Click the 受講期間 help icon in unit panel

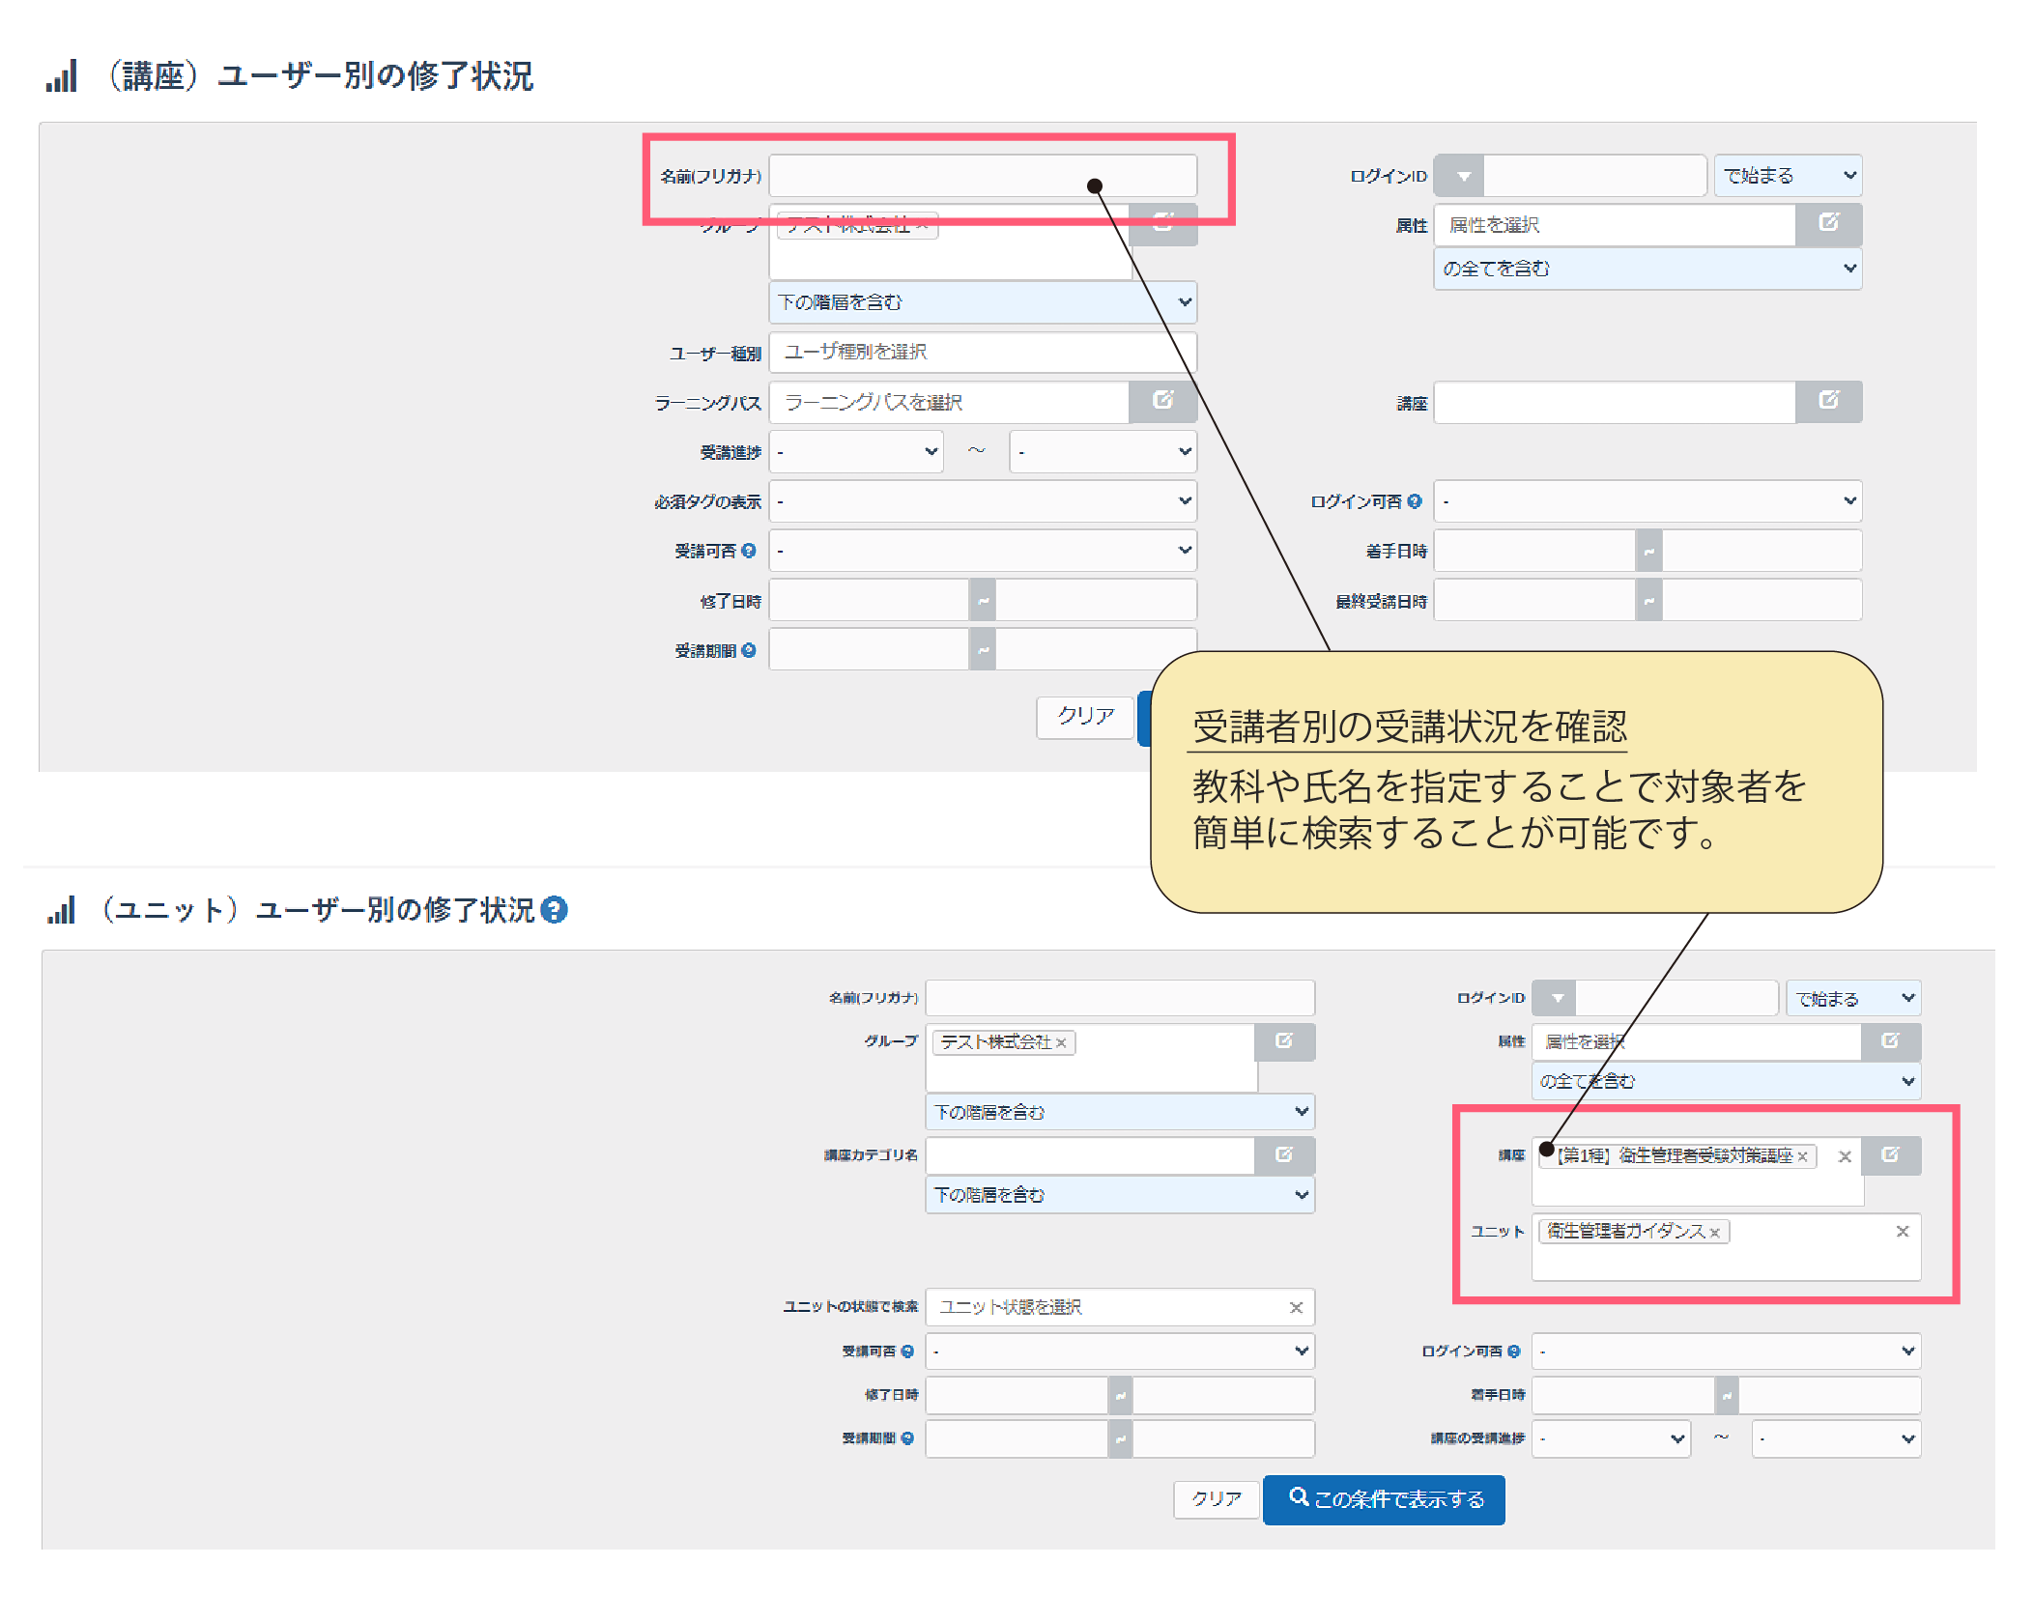coord(906,1438)
